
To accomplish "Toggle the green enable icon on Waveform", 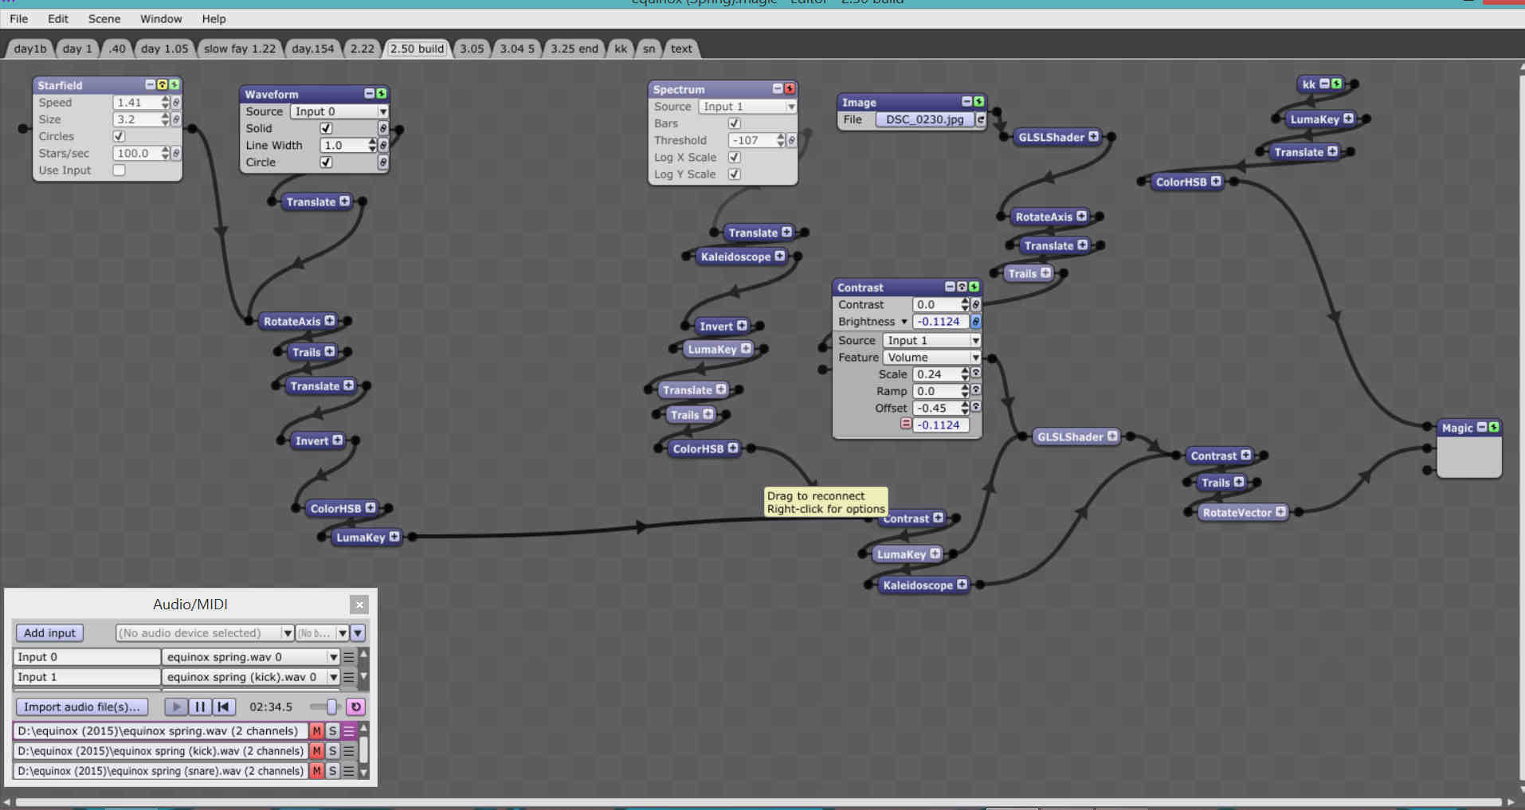I will click(381, 93).
